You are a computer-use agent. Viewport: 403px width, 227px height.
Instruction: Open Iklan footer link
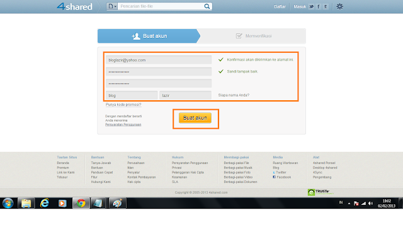(130, 168)
